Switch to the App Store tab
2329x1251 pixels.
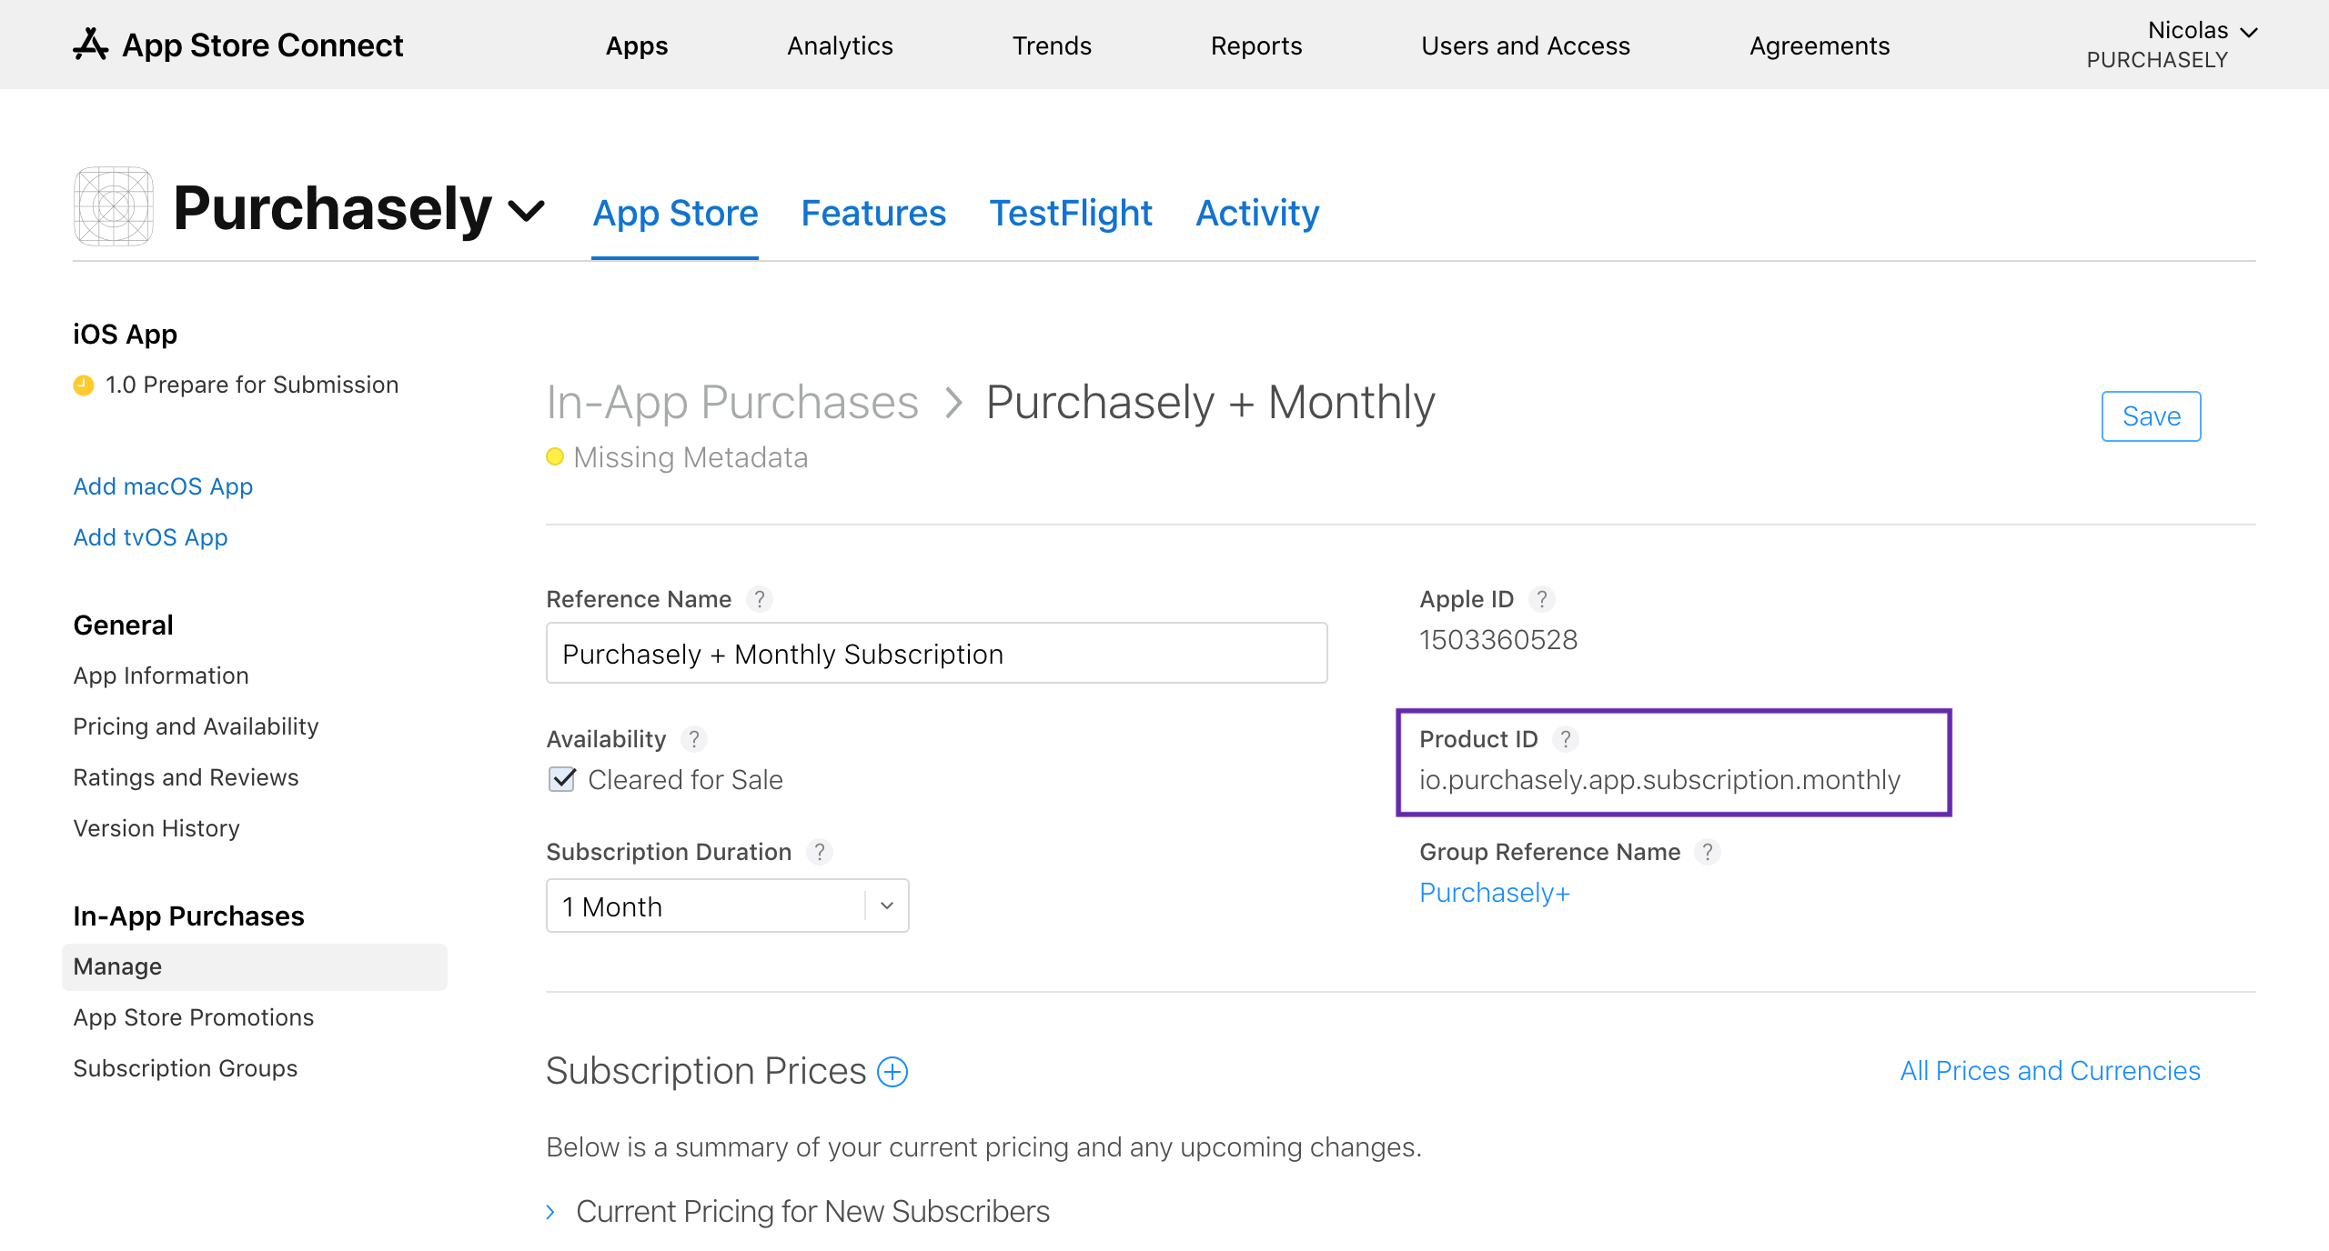click(675, 214)
